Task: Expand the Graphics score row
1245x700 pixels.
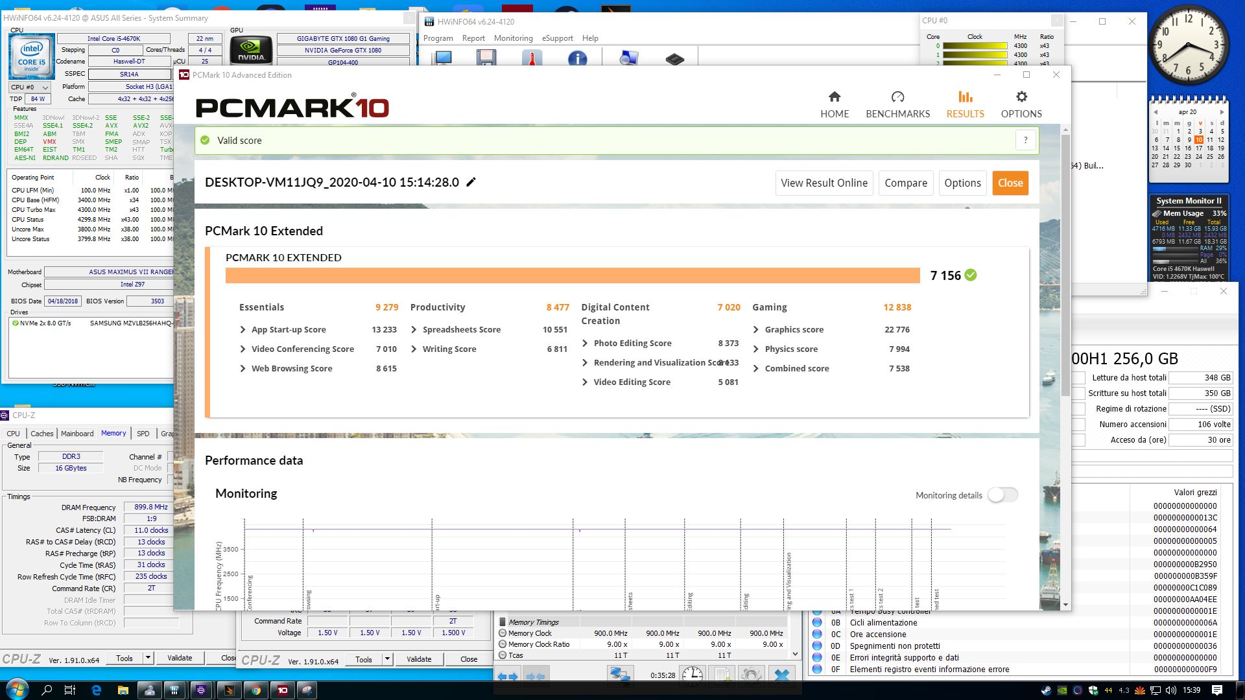Action: pyautogui.click(x=756, y=330)
